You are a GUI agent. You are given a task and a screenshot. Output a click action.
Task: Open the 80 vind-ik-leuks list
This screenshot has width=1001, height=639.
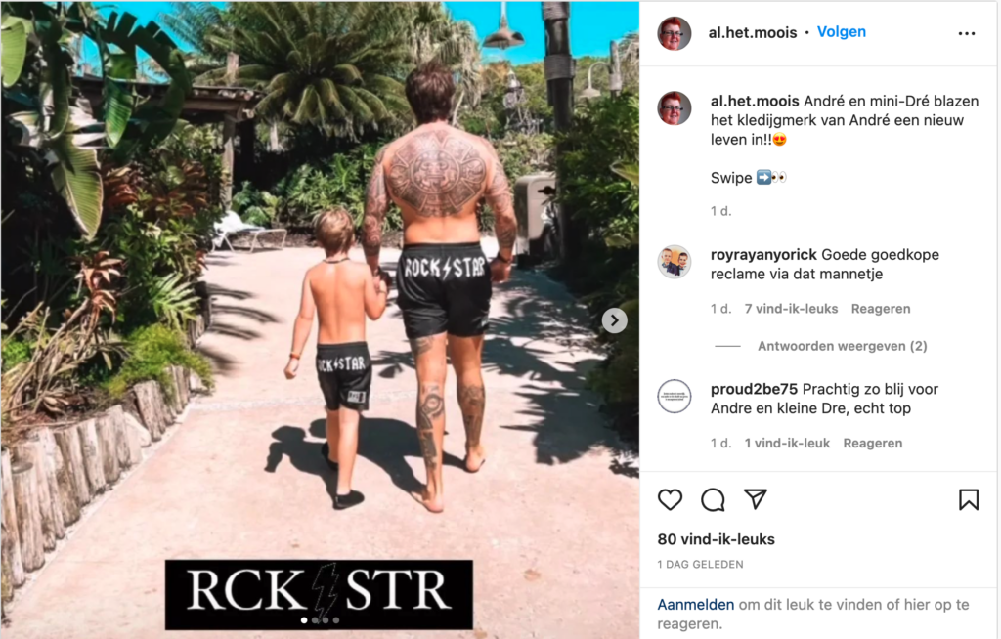coord(716,539)
